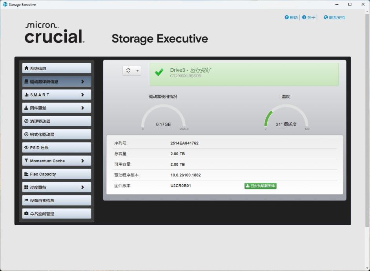
Task: Click the bar chart icon beside S.M.A.R.T.
Action: [x=26, y=95]
